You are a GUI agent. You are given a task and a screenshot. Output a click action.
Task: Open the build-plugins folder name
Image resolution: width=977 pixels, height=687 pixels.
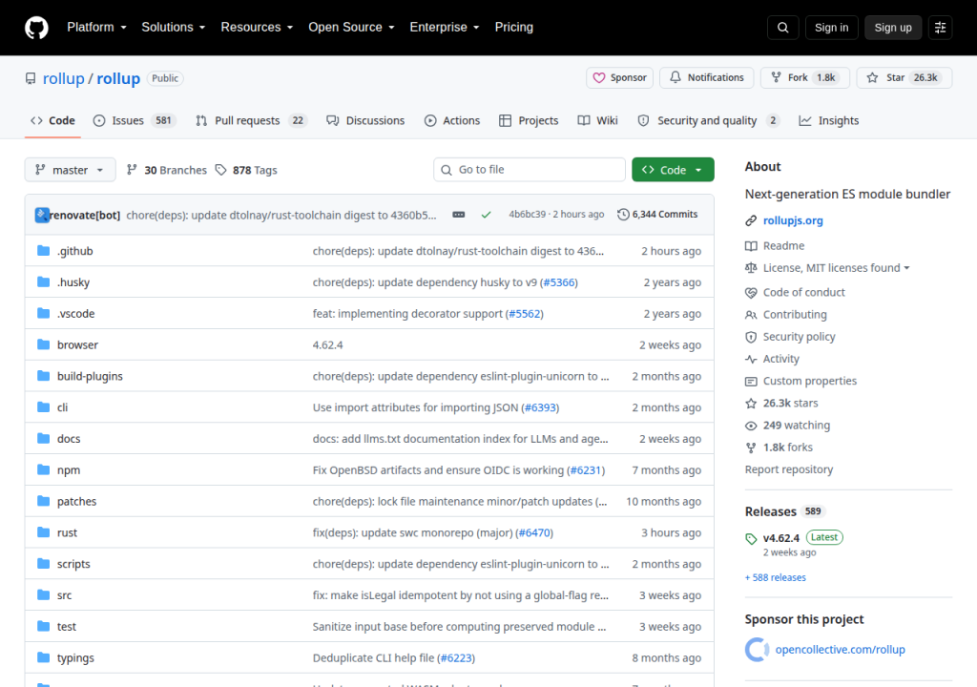click(90, 377)
